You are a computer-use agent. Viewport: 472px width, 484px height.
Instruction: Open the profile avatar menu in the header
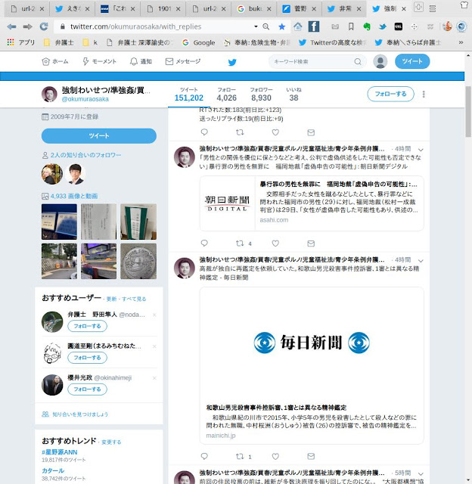380,61
